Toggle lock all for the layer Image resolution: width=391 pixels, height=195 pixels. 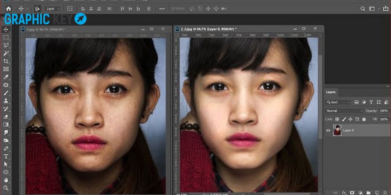point(364,119)
